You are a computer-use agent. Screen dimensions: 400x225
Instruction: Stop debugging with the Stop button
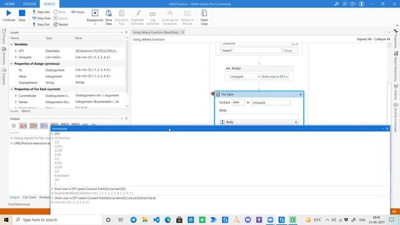pyautogui.click(x=22, y=13)
